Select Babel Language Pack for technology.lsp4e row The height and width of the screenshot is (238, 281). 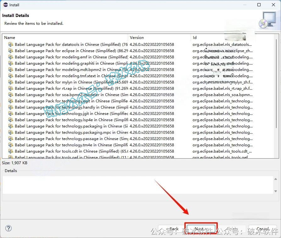coord(138,120)
